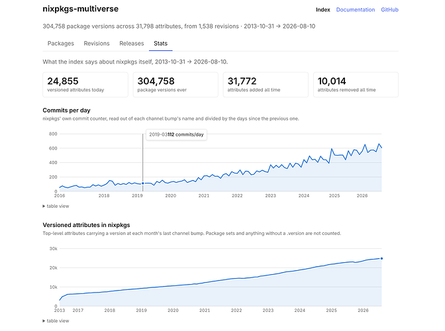Expand table view under Commits per day
The height and width of the screenshot is (331, 445).
tap(56, 206)
